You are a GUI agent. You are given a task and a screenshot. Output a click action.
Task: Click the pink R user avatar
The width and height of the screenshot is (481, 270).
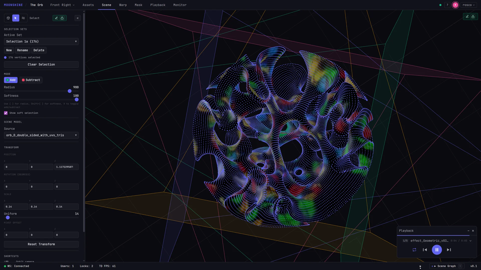[455, 5]
